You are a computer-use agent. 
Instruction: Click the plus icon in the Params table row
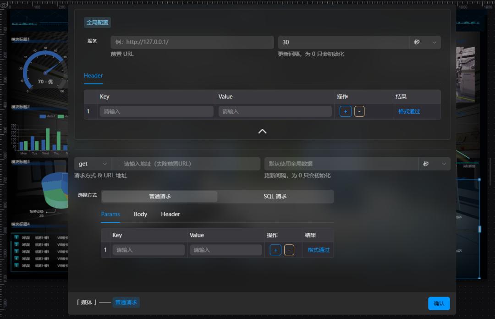[275, 250]
